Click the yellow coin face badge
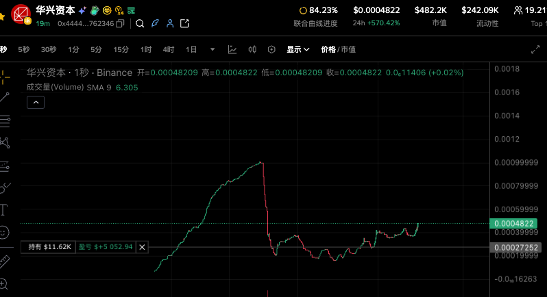The width and height of the screenshot is (547, 297). pyautogui.click(x=107, y=10)
